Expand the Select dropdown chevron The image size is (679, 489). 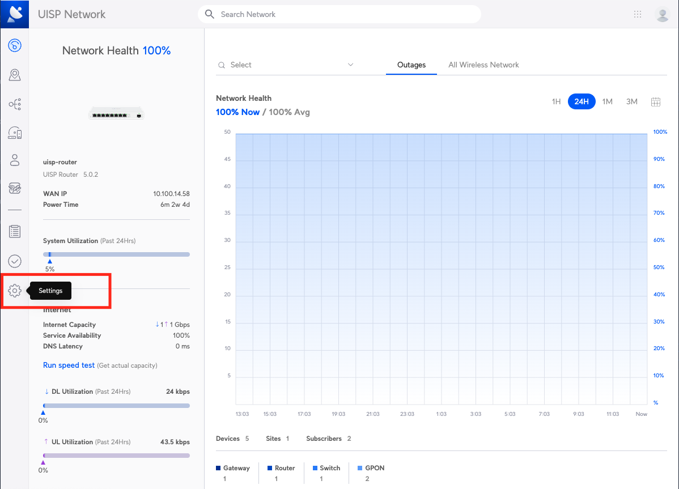click(x=351, y=65)
